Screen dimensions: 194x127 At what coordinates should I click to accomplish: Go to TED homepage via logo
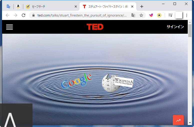coord(95,27)
